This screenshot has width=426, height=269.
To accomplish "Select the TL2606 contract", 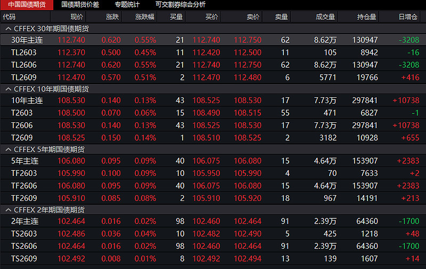I will pyautogui.click(x=213, y=65).
